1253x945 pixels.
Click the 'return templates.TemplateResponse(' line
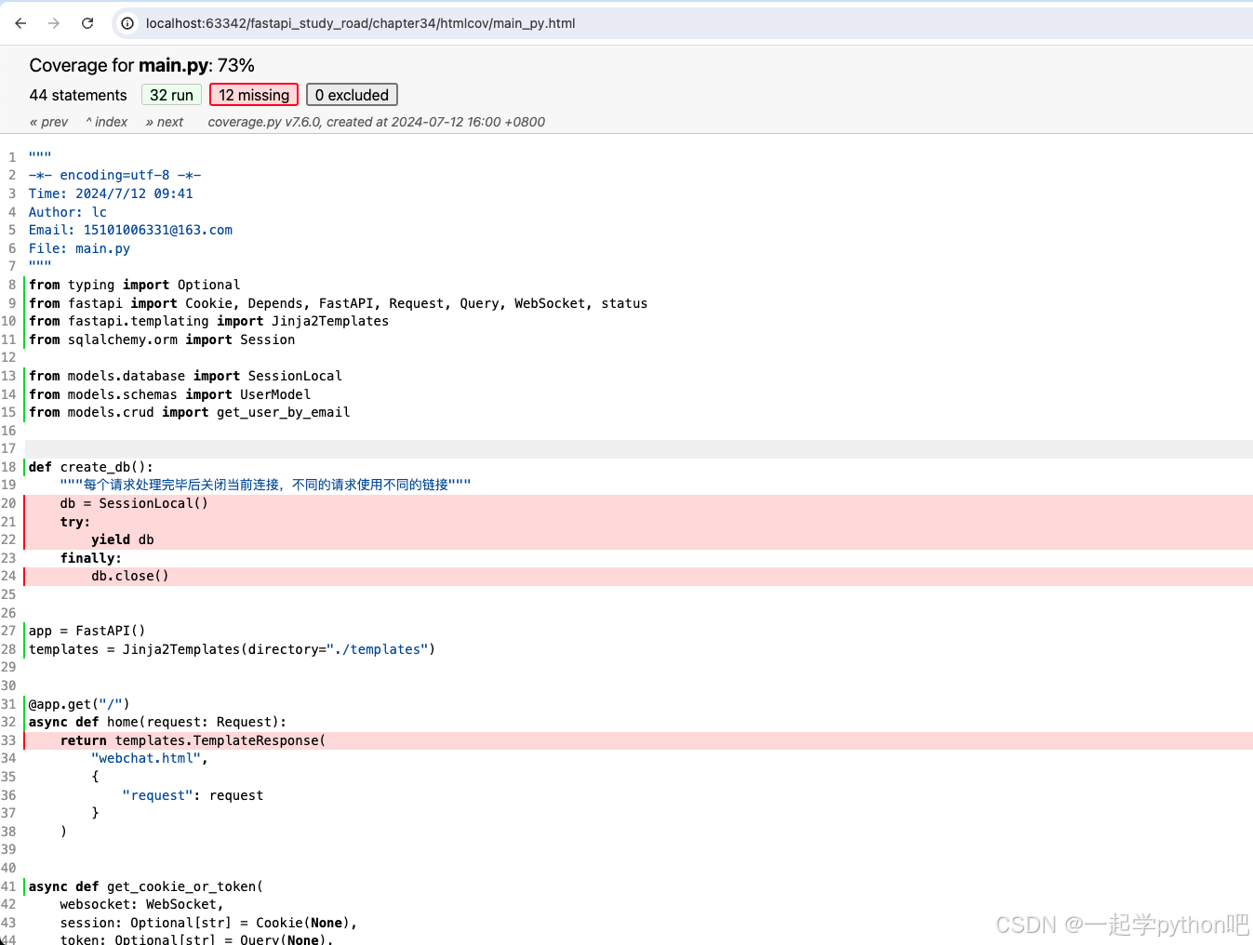(193, 740)
